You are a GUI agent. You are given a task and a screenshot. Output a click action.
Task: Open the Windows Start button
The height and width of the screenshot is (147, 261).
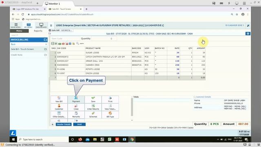click(x=13, y=140)
